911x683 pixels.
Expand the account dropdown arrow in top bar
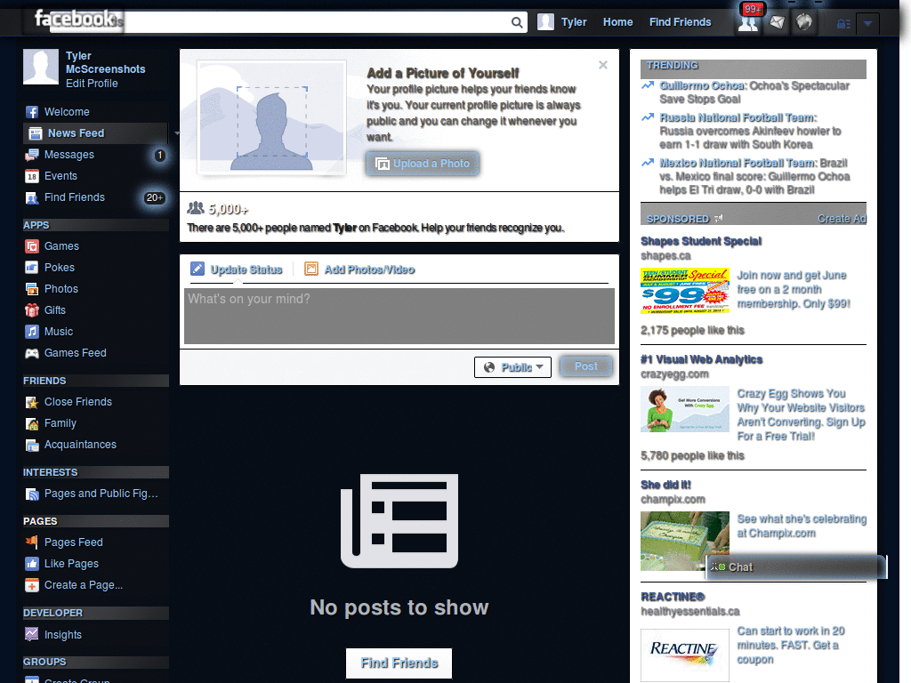(867, 23)
